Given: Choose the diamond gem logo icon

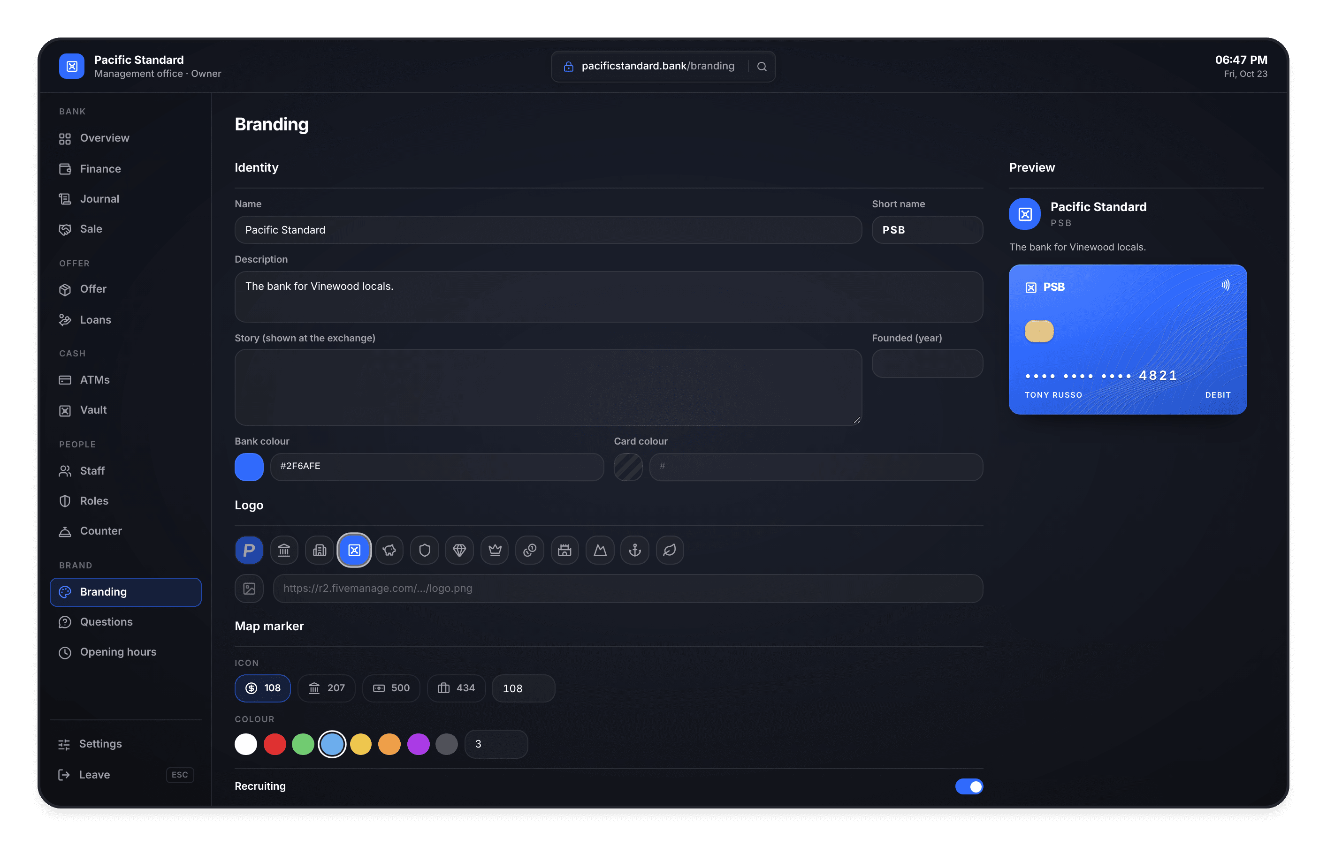Looking at the screenshot, I should [459, 550].
